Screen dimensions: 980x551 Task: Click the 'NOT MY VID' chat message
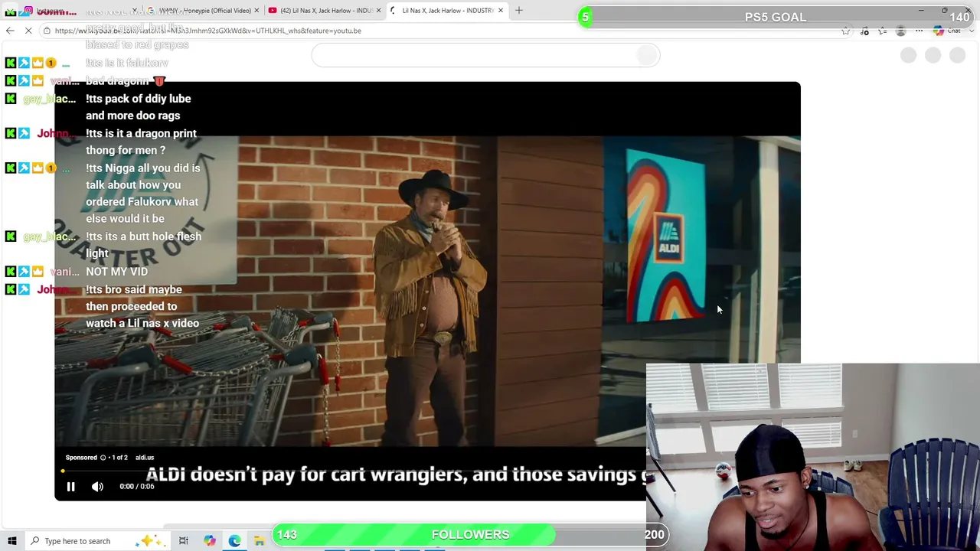point(116,272)
